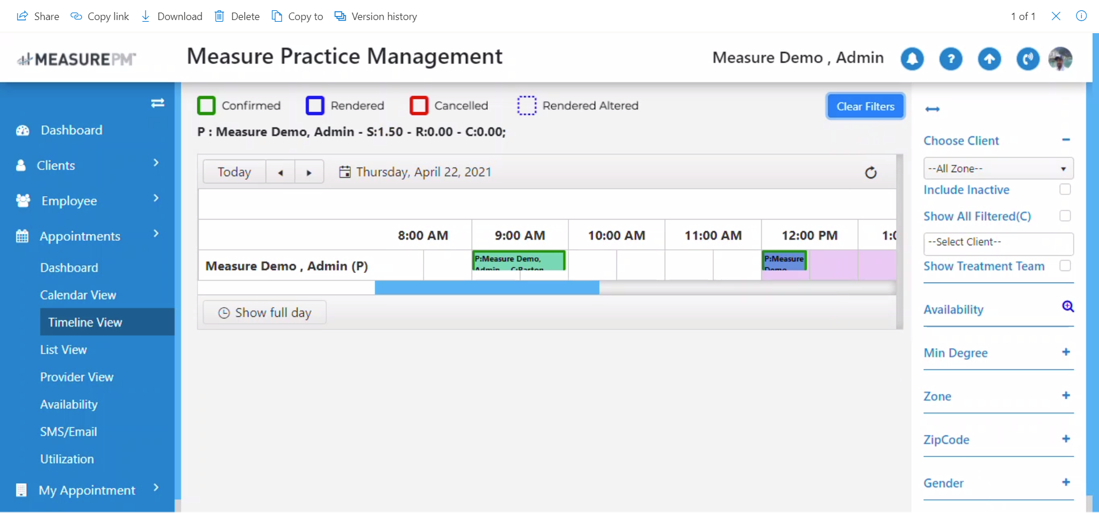Viewport: 1099px width, 513px height.
Task: Click the My Appointment document icon
Action: 21,490
